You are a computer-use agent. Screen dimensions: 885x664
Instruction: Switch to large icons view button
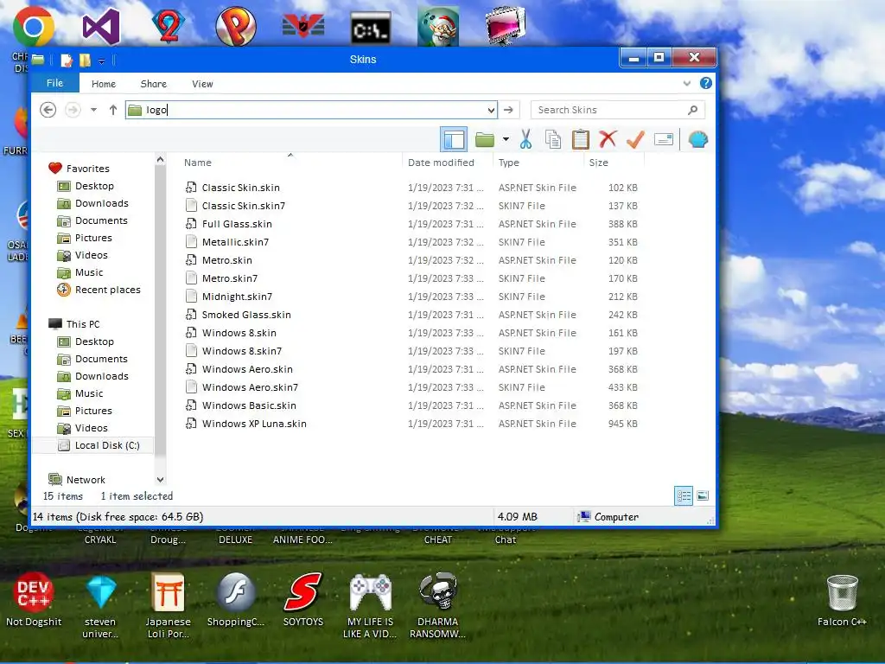click(703, 495)
